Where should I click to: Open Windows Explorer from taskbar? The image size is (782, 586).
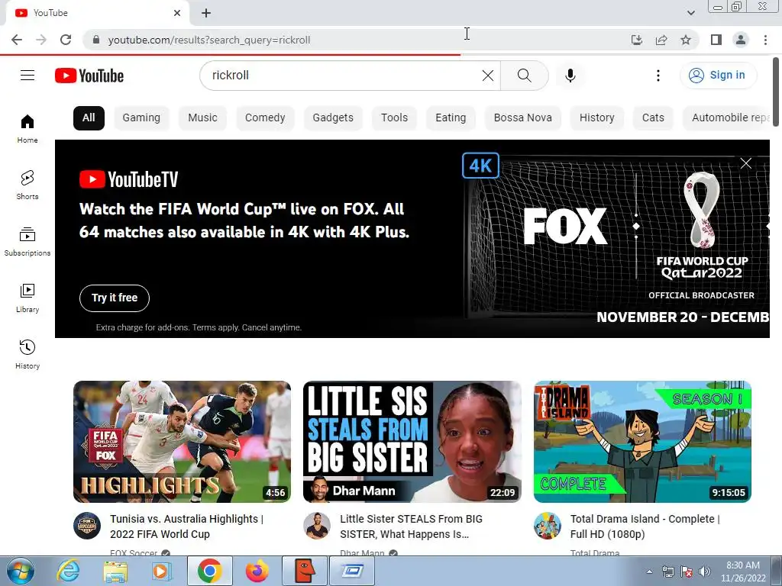click(x=115, y=571)
